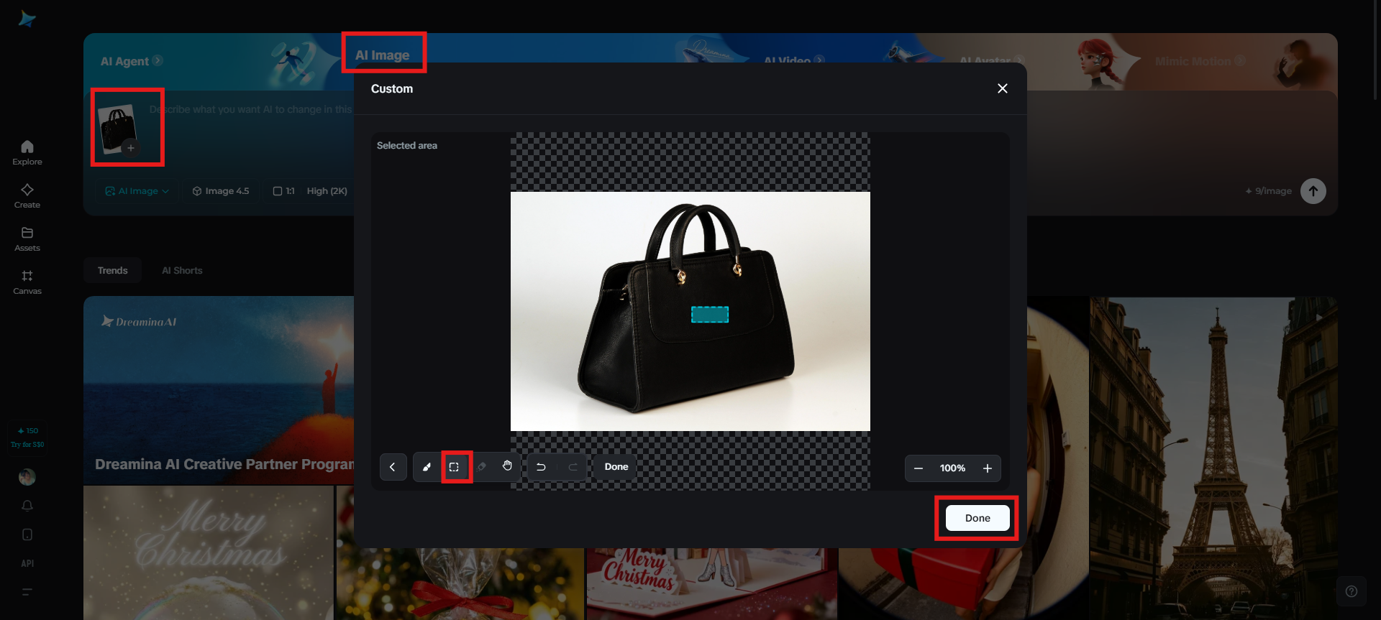Click the Dreamina logo at top left
Image resolution: width=1381 pixels, height=620 pixels.
[27, 19]
